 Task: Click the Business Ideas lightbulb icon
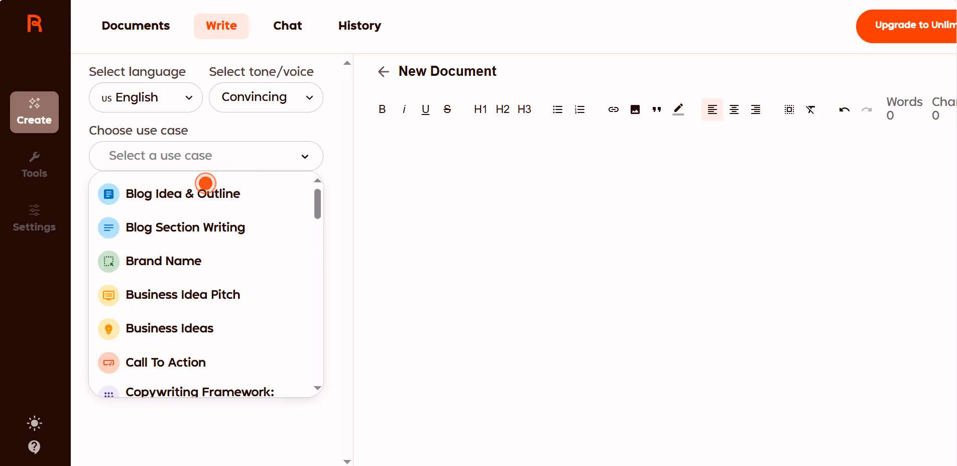[108, 329]
